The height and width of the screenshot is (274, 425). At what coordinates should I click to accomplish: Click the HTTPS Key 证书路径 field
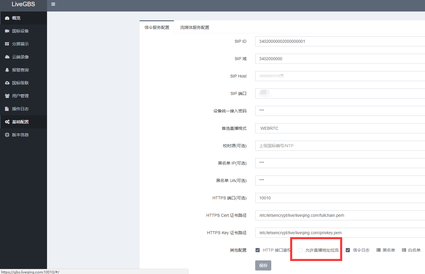click(x=340, y=233)
